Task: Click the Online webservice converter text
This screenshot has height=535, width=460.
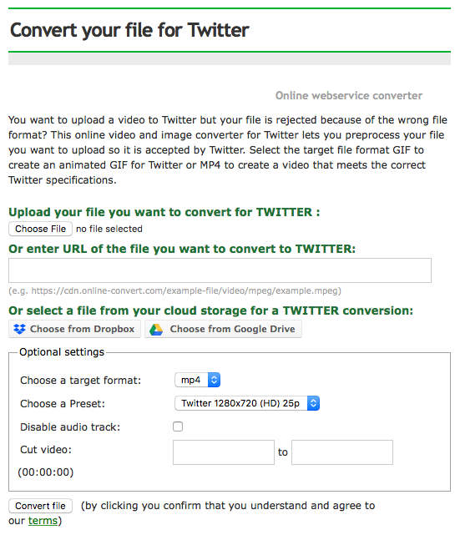Action: [x=349, y=95]
